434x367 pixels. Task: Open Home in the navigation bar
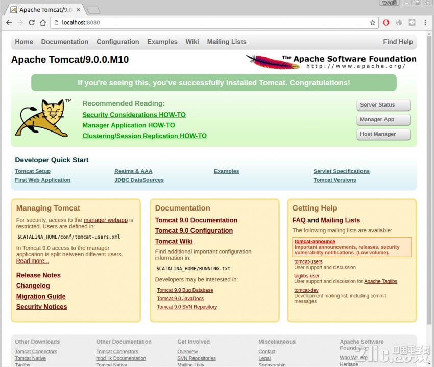pos(24,42)
